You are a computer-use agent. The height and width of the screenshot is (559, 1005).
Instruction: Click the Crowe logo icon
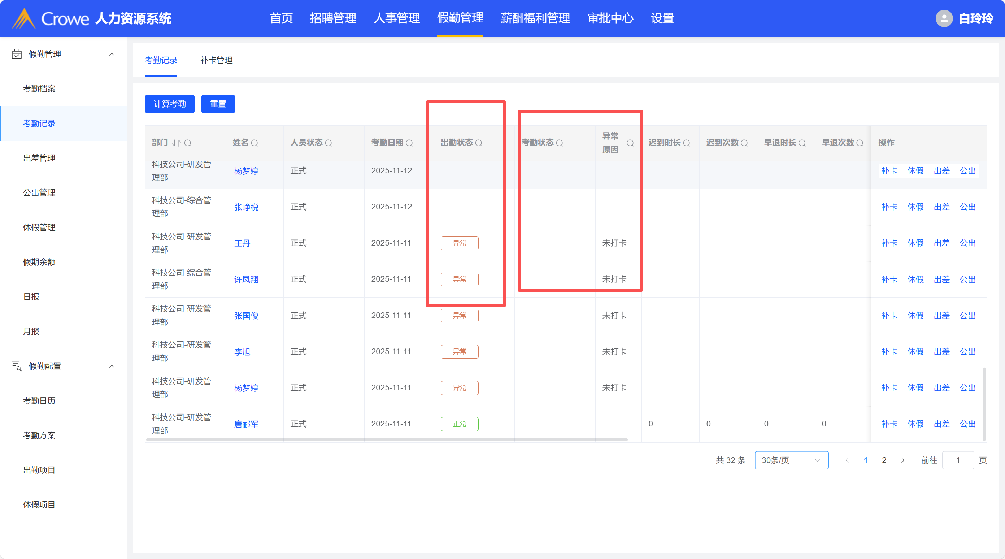click(23, 18)
